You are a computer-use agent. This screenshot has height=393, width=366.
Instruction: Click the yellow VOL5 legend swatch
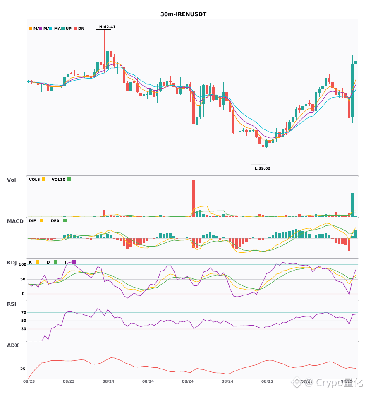point(43,179)
